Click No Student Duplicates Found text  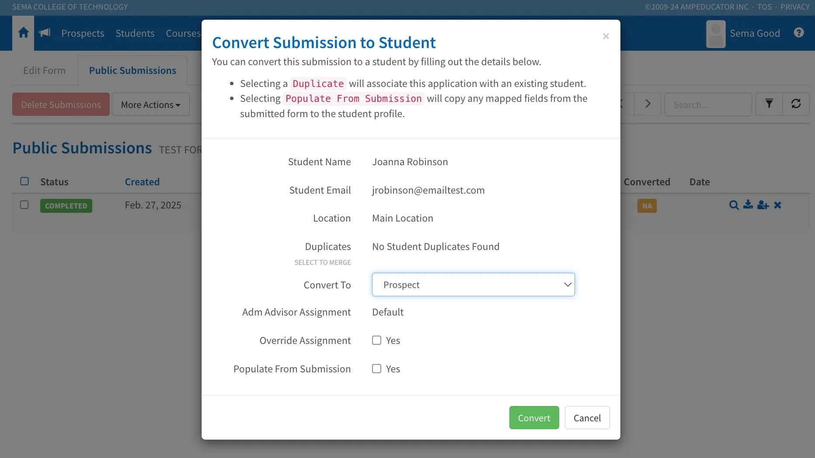435,246
